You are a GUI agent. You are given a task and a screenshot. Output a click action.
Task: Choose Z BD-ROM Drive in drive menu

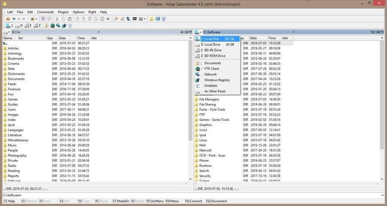[x=218, y=56]
